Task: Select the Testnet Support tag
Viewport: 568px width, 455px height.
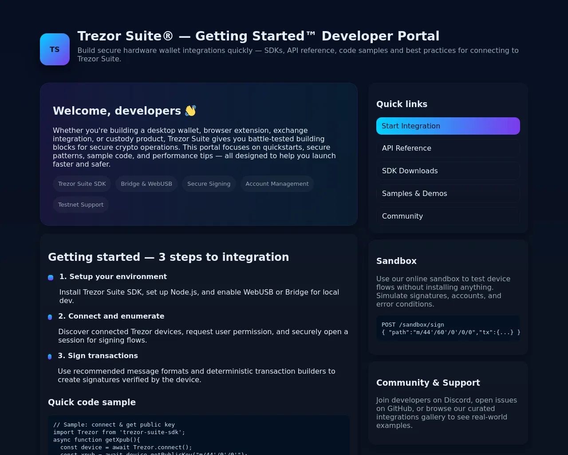Action: point(81,205)
